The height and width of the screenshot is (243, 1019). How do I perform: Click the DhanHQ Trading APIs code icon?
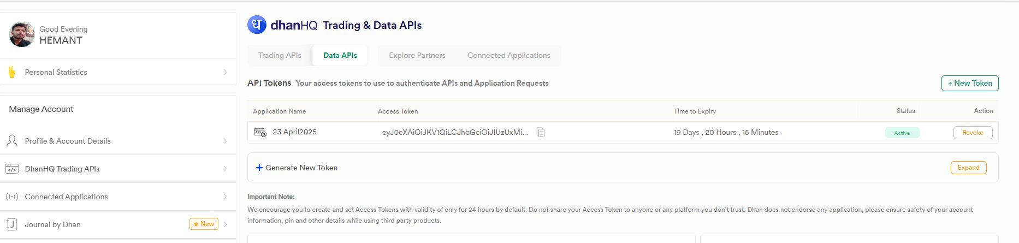click(x=11, y=169)
